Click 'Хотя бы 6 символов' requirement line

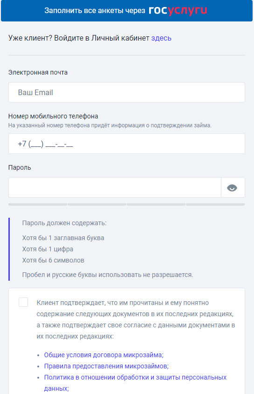(53, 260)
